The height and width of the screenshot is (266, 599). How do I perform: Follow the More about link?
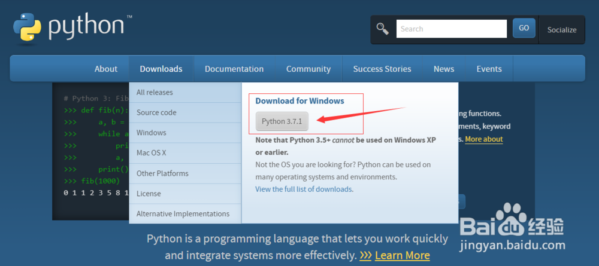pyautogui.click(x=484, y=139)
